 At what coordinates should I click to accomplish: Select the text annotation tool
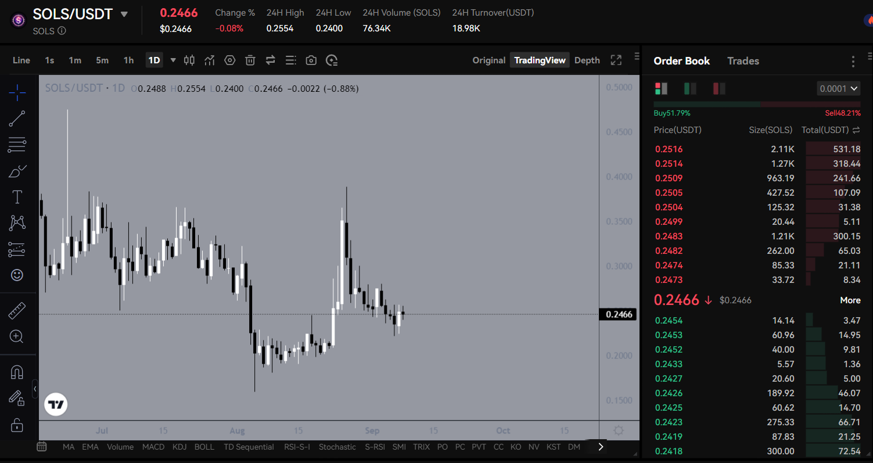17,196
